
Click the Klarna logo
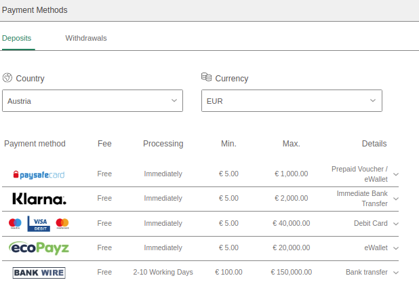click(x=39, y=199)
